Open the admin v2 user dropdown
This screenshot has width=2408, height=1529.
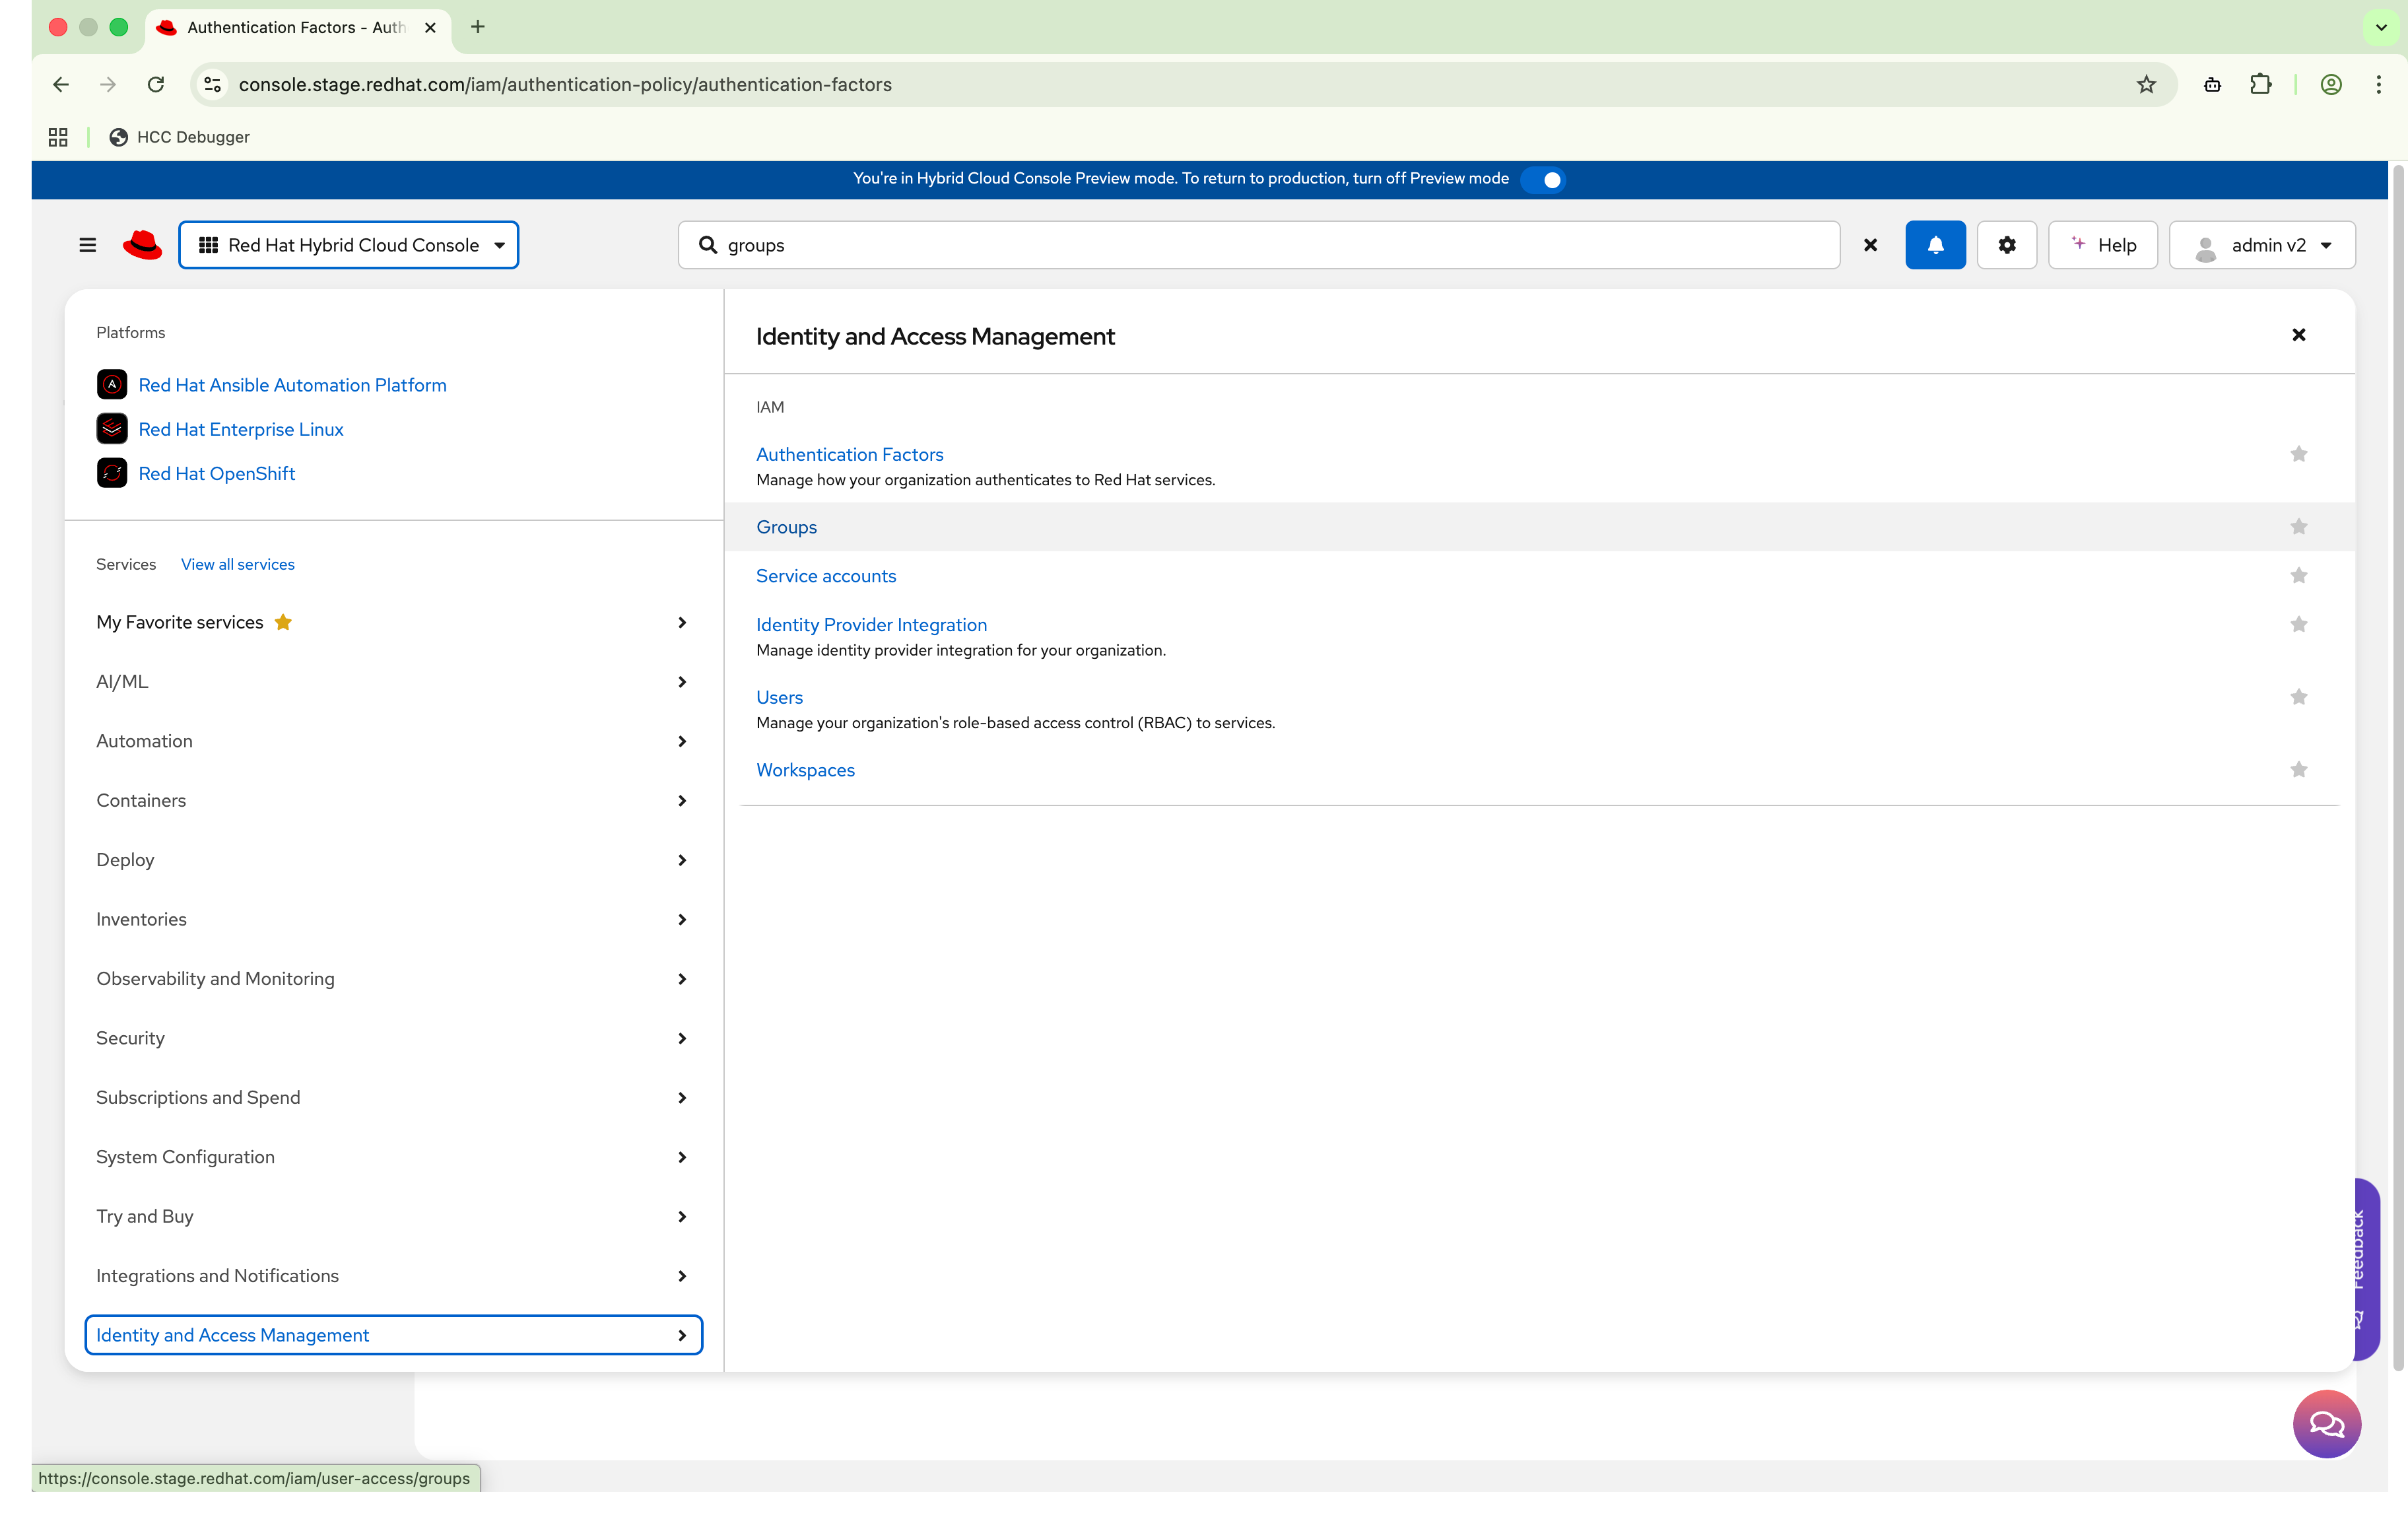(x=2262, y=245)
